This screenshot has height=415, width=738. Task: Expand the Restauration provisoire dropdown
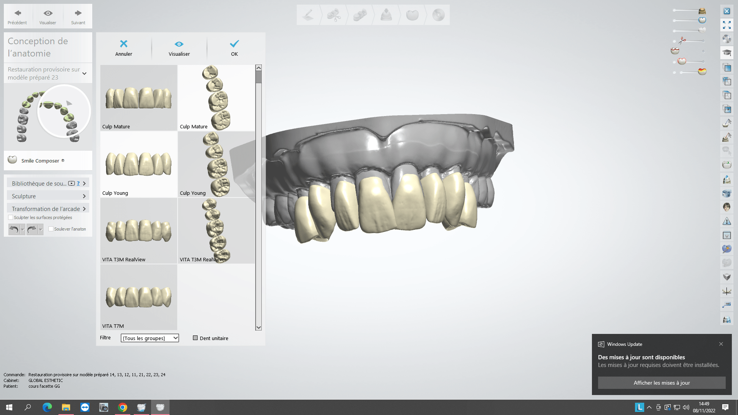[84, 73]
